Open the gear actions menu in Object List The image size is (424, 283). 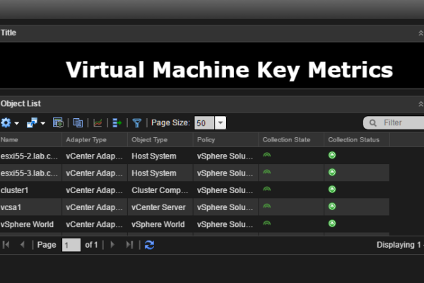tap(6, 123)
